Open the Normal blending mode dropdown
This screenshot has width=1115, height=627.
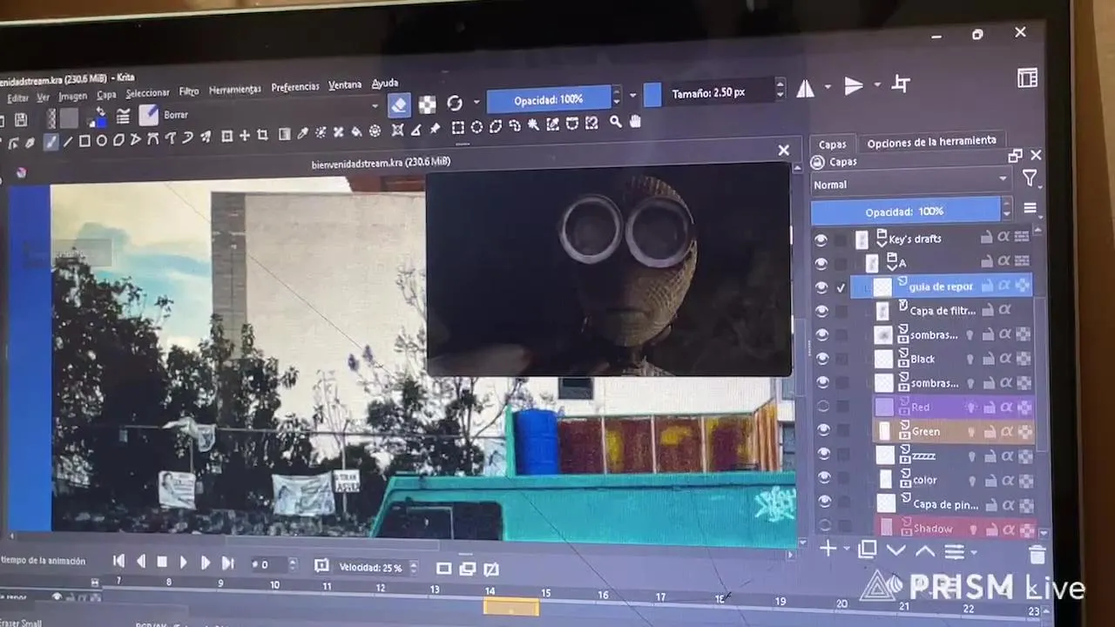pos(910,184)
